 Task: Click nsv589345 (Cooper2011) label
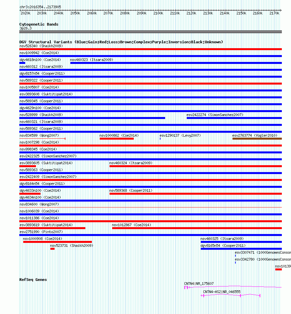point(41,101)
